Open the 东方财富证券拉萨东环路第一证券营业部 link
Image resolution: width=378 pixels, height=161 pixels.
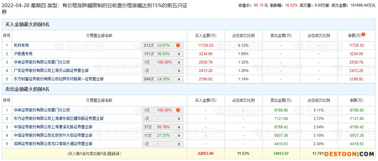[x=59, y=79]
